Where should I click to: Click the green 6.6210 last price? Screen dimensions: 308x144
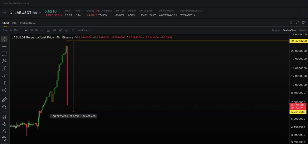51,11
